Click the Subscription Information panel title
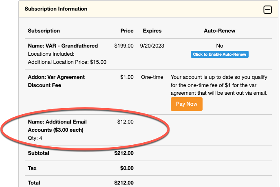This screenshot has height=187, width=280. (56, 9)
